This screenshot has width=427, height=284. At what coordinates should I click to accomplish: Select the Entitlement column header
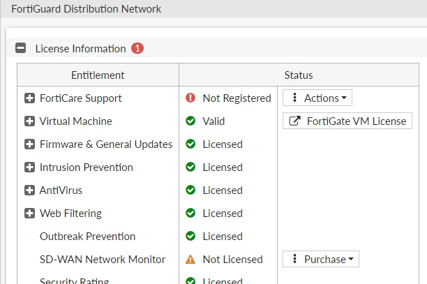point(98,75)
